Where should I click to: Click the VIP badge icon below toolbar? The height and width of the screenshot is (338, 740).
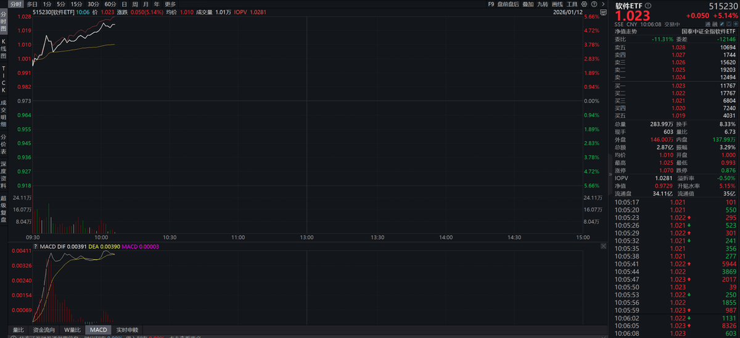602,11
